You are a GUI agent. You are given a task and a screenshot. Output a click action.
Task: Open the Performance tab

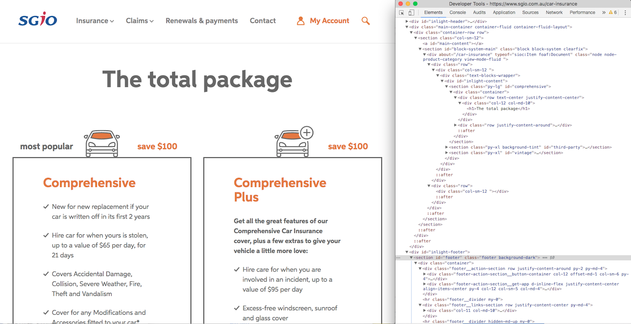(x=582, y=13)
